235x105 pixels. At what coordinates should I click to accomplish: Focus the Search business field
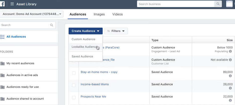(176, 4)
